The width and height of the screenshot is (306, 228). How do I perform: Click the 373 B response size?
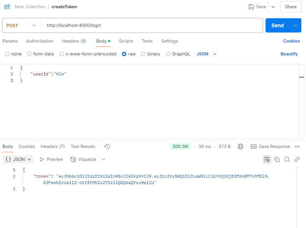tap(224, 147)
